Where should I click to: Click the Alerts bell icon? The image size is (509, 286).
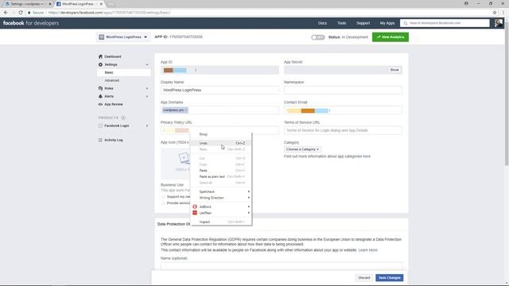point(100,96)
